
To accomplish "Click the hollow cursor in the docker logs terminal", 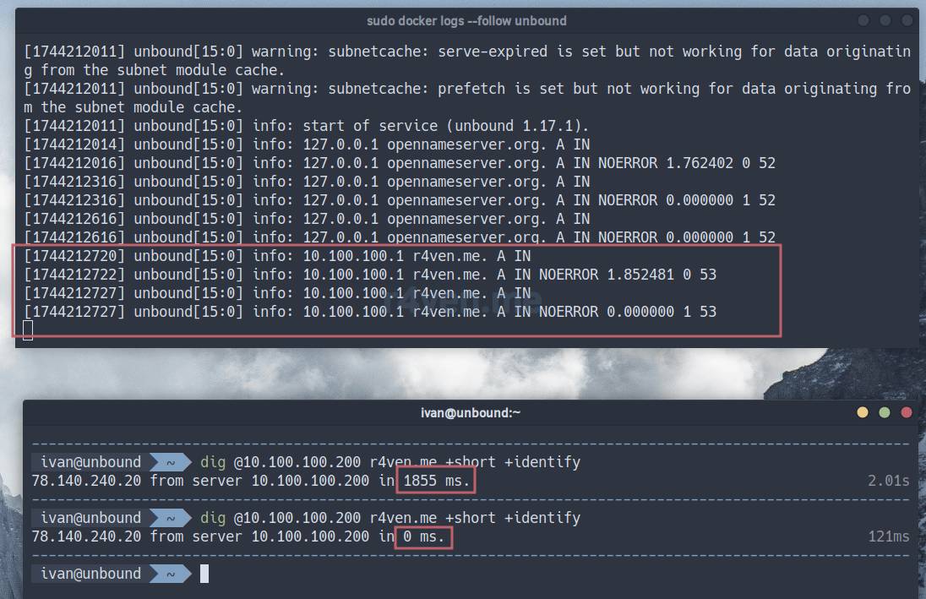I will pos(28,330).
